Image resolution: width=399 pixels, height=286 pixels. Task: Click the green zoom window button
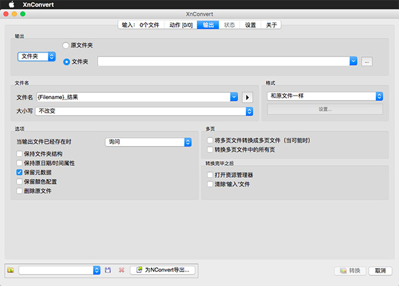23,14
